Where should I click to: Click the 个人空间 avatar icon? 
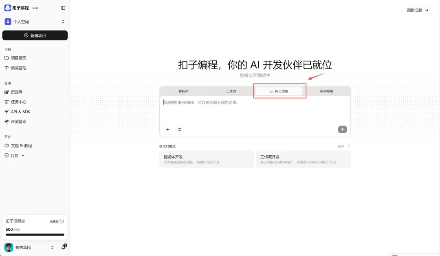point(8,22)
